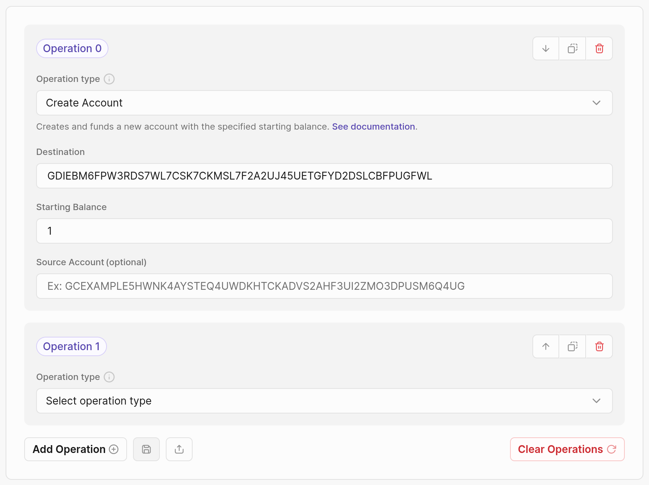Click Clear Operations

[x=566, y=449]
